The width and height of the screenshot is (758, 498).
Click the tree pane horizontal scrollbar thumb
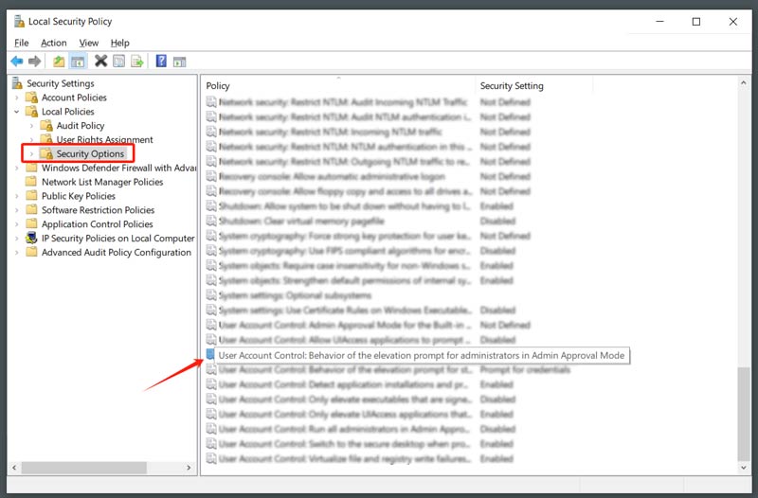(83, 468)
